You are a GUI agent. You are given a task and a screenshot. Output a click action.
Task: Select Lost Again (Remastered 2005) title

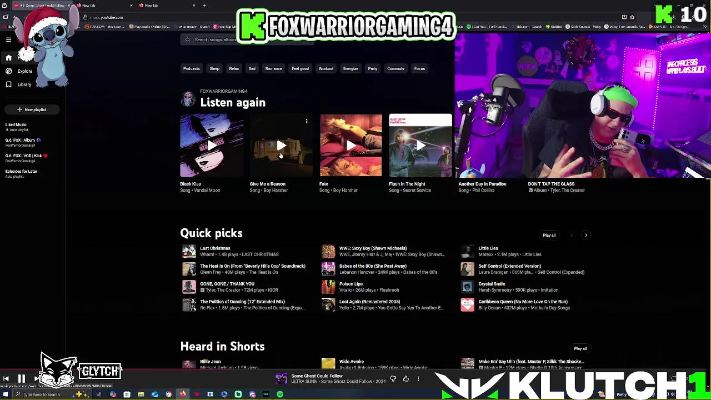click(x=369, y=302)
